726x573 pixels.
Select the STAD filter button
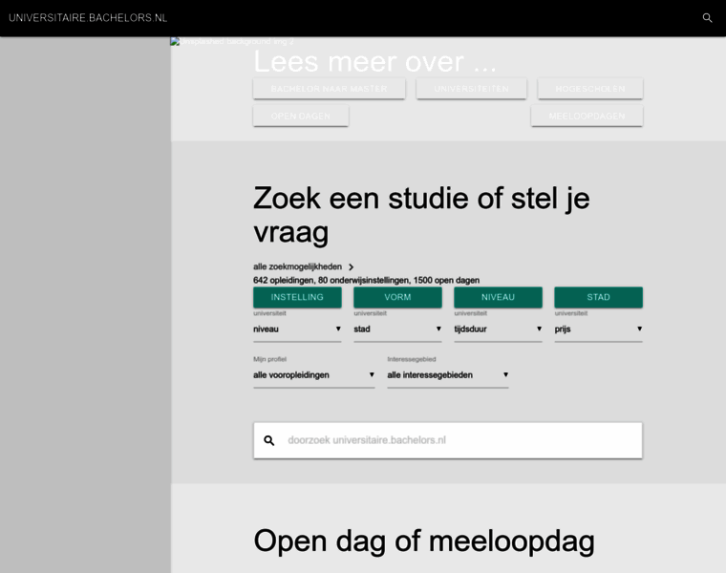599,297
